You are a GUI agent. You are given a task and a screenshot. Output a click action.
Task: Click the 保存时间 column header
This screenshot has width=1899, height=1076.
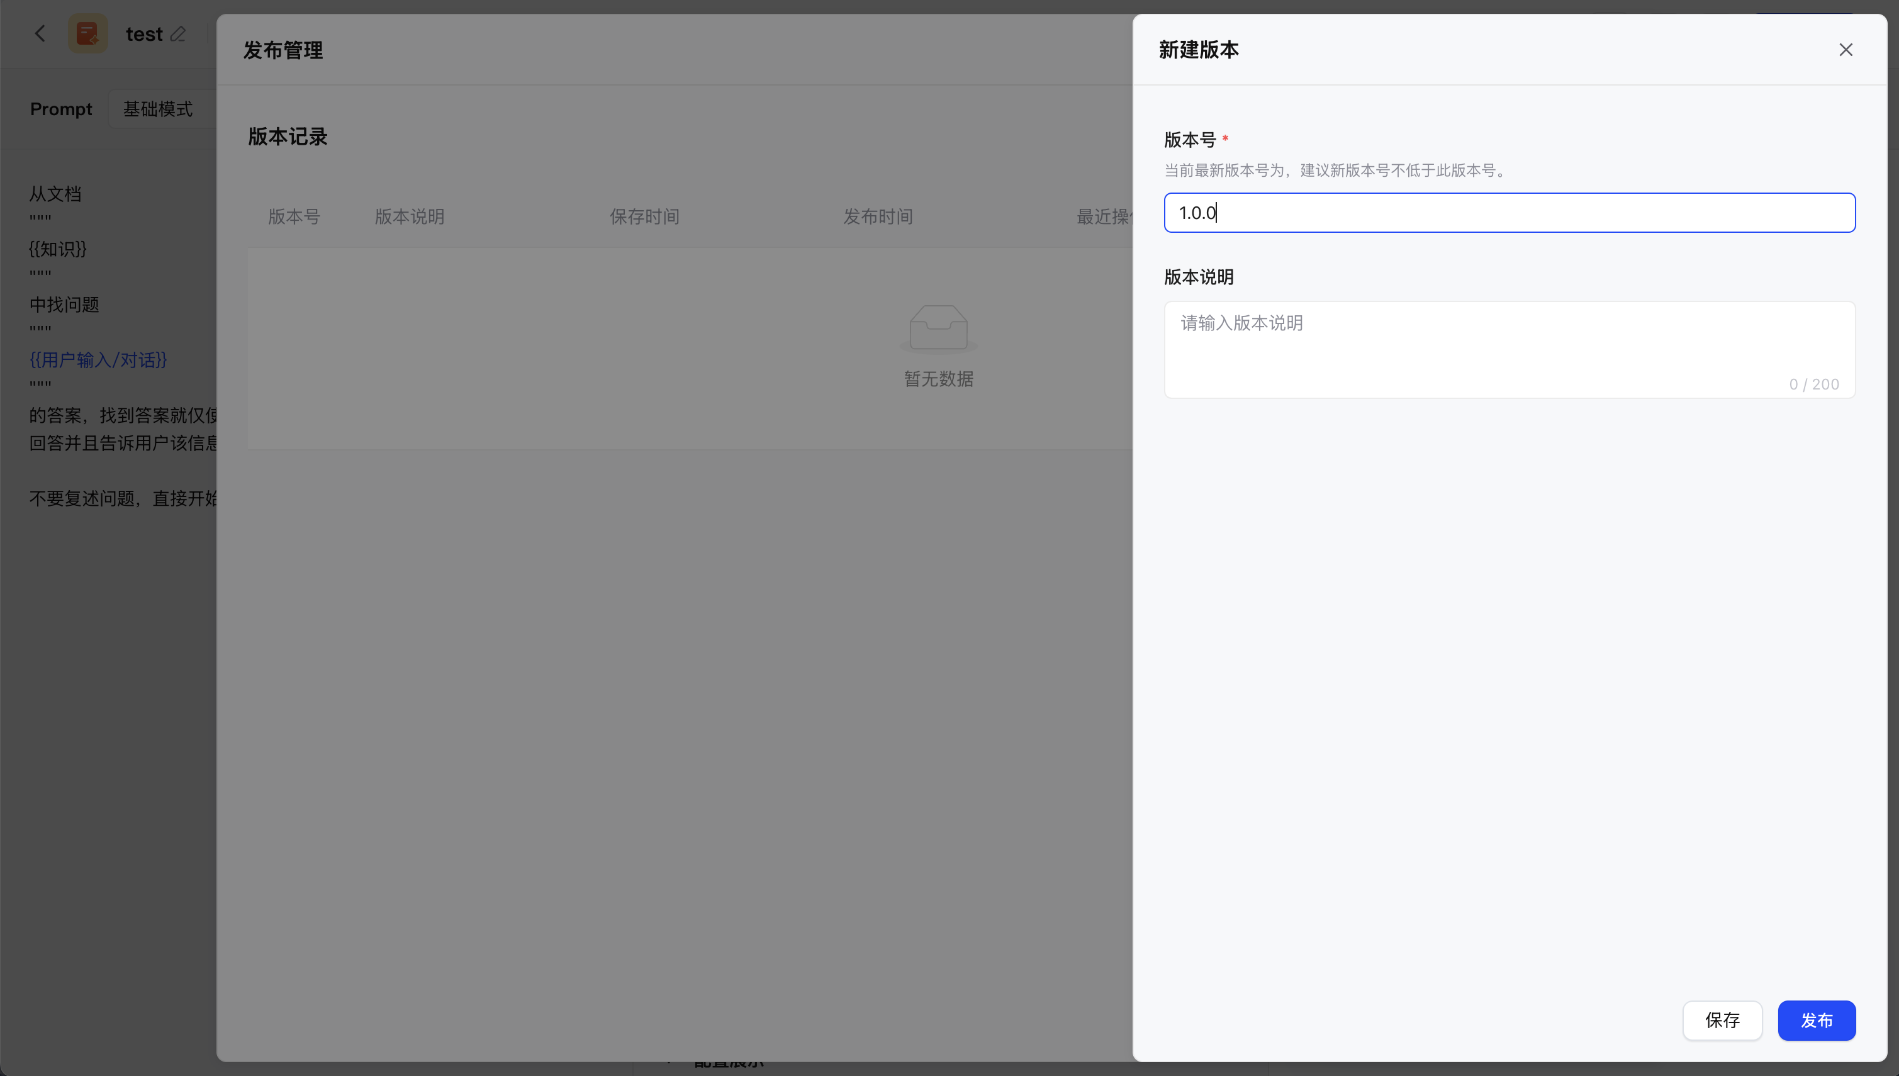click(644, 216)
